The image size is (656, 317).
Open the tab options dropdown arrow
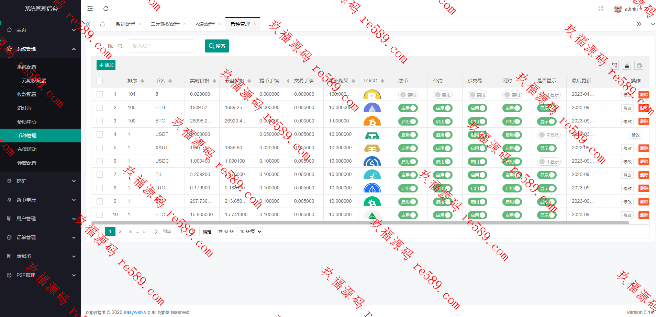point(653,24)
